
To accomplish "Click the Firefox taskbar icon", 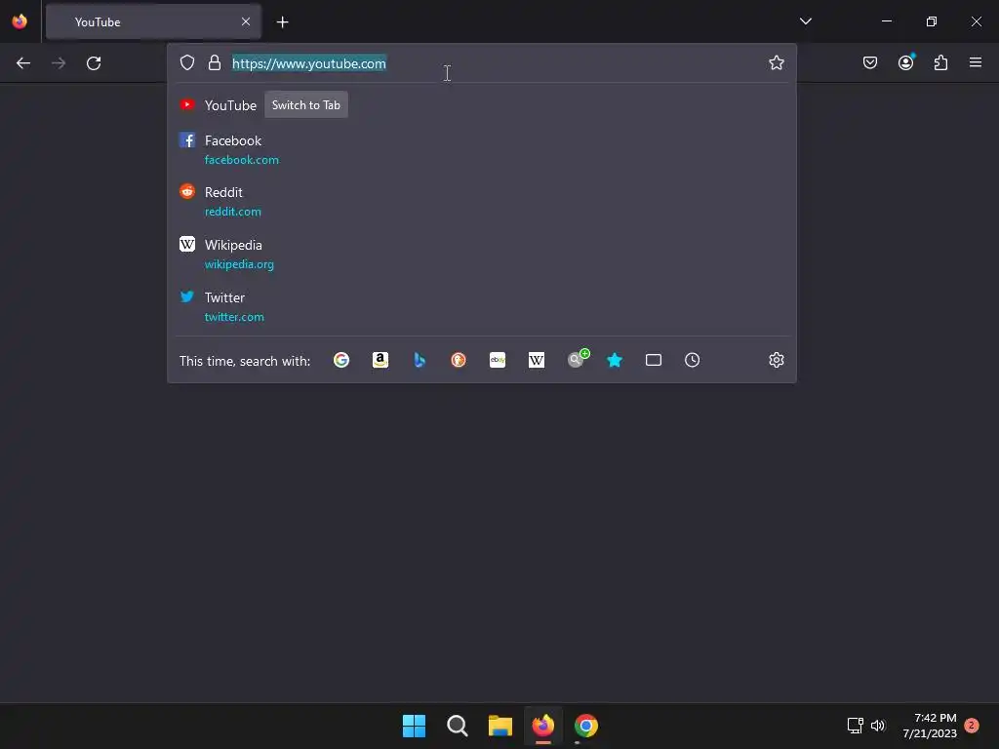I will tap(542, 726).
